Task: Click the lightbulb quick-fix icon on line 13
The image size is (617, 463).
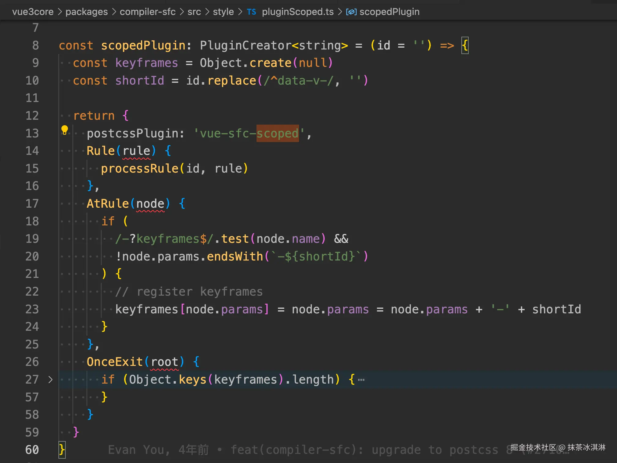Action: [x=65, y=130]
